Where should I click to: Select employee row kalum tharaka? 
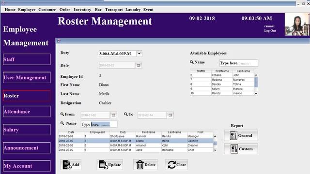222,89
